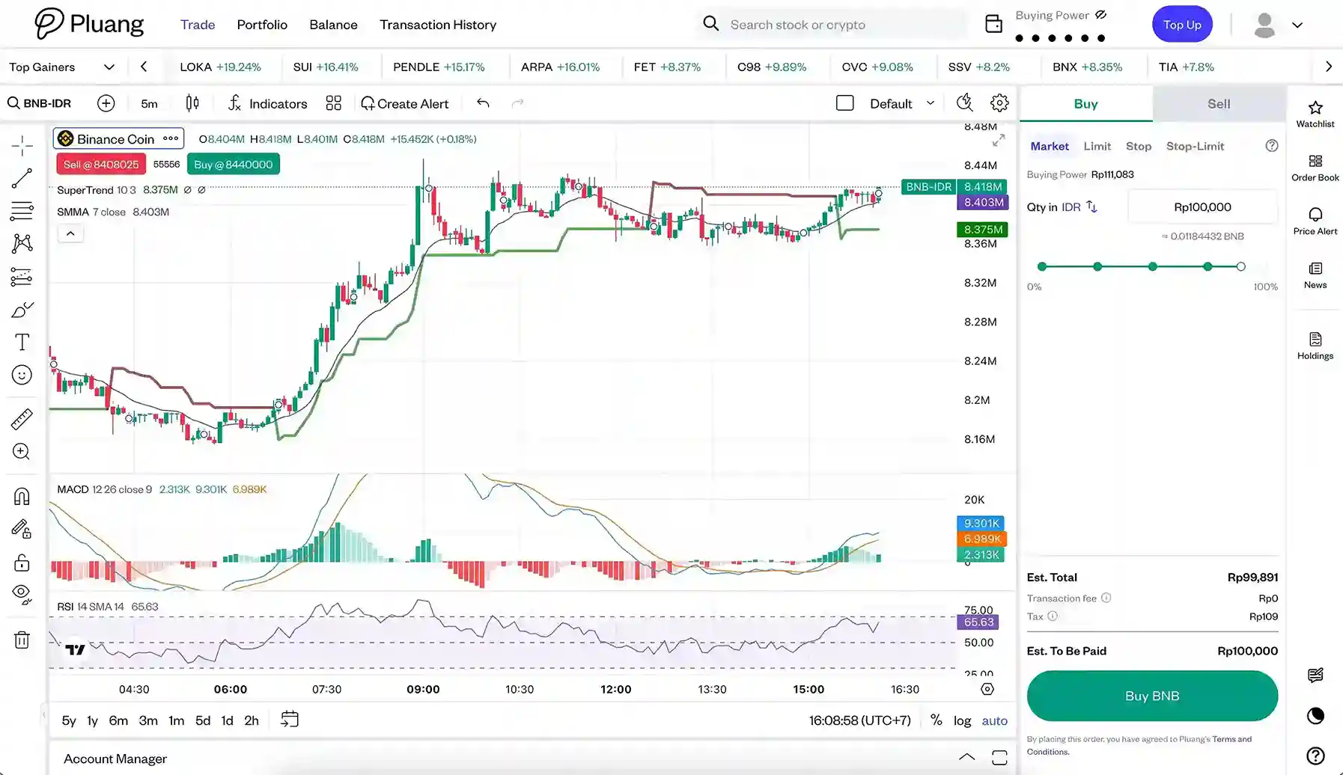Select the ruler measure tool
The height and width of the screenshot is (775, 1343).
(22, 419)
